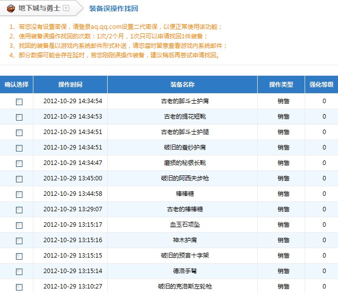Screen dimensions: 338x293
Task: Click 销售 in the 古老的脚斗士护肩 row
Action: (284, 101)
